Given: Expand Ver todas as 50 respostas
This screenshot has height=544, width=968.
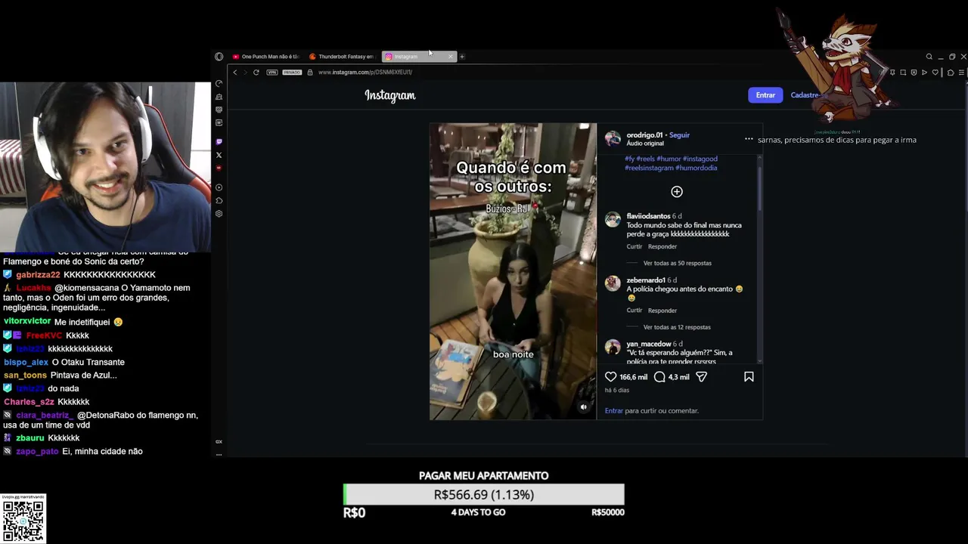Looking at the screenshot, I should tap(677, 263).
